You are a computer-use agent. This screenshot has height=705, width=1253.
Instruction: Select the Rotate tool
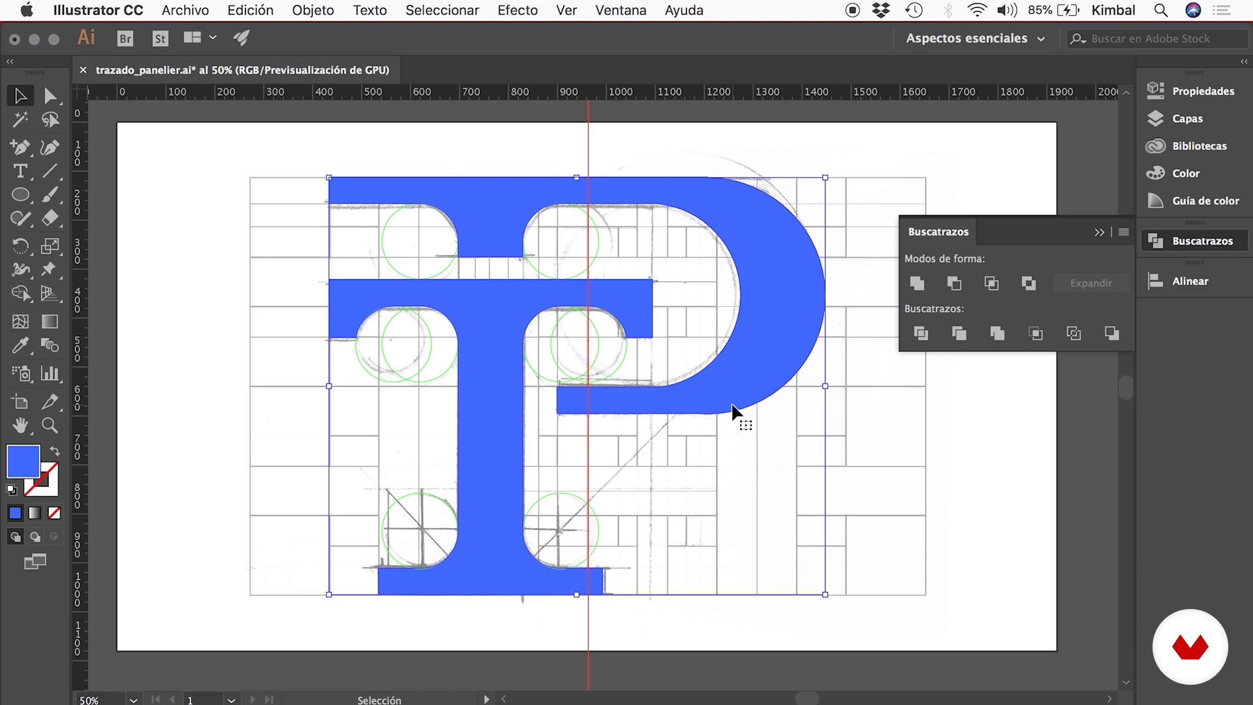point(20,246)
